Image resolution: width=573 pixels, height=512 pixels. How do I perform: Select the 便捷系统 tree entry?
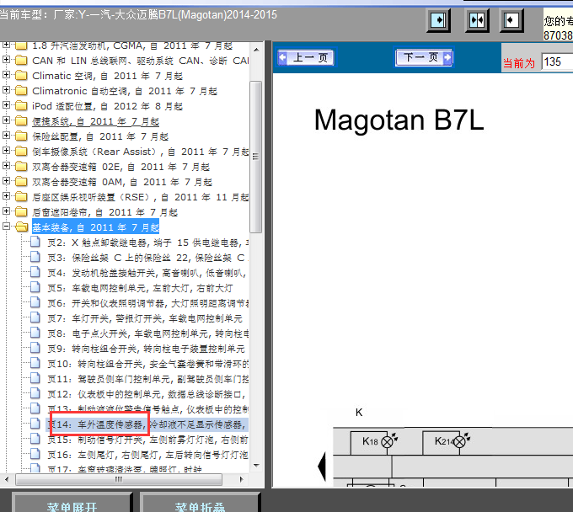(x=96, y=121)
